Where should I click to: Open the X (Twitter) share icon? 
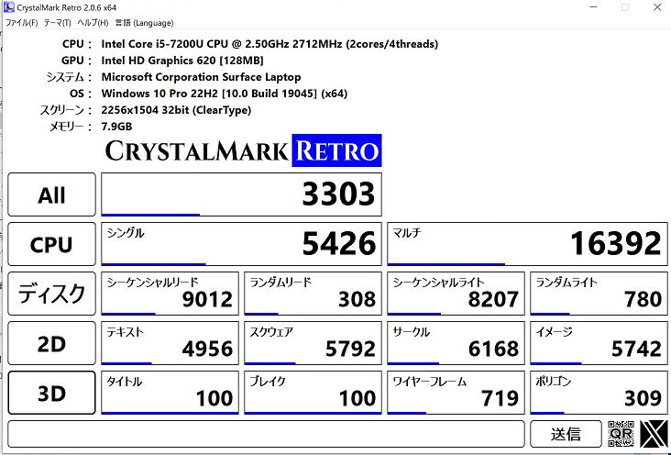pyautogui.click(x=654, y=434)
